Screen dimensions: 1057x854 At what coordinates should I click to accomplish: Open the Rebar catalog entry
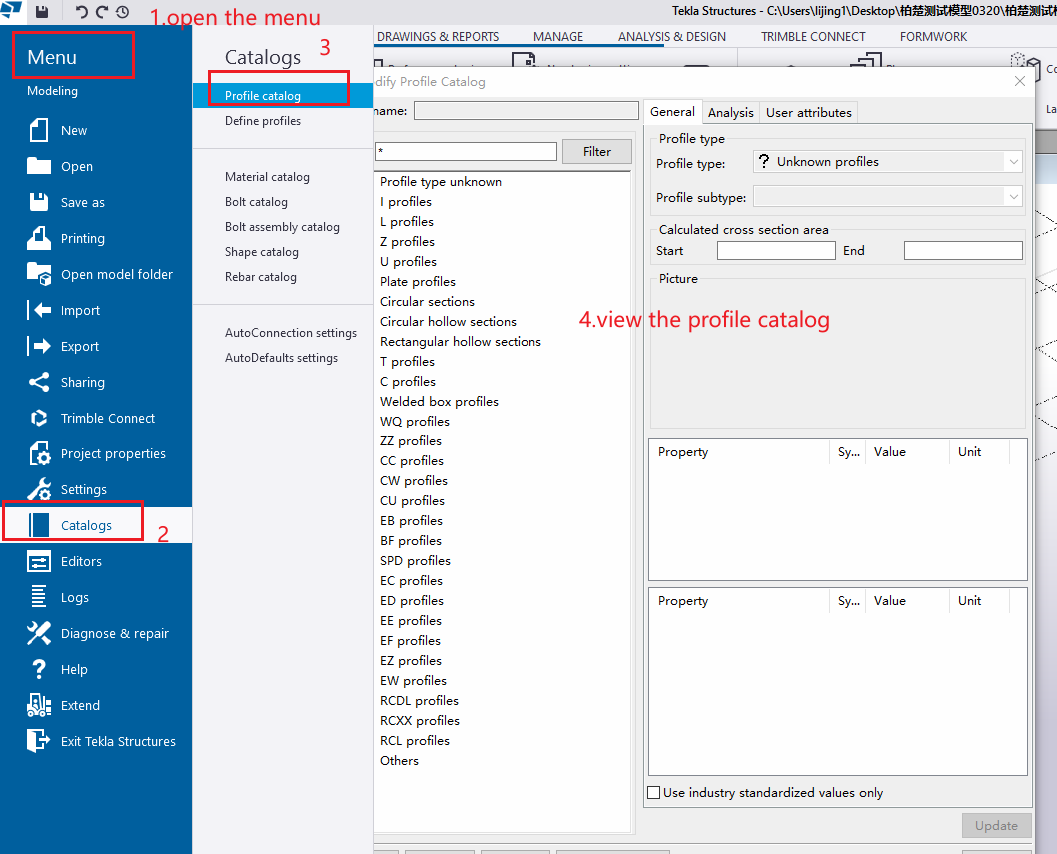(260, 277)
